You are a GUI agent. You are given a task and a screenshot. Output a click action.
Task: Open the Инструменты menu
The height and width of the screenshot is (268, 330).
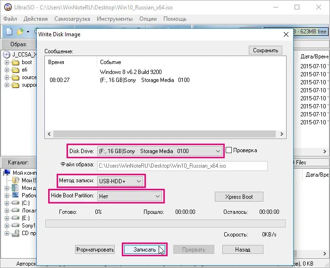115,19
